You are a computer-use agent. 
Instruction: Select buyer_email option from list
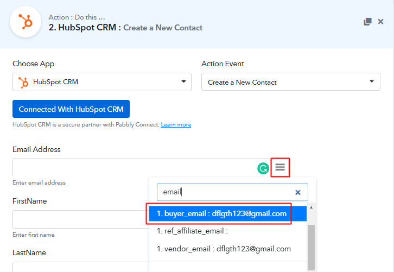coord(227,213)
